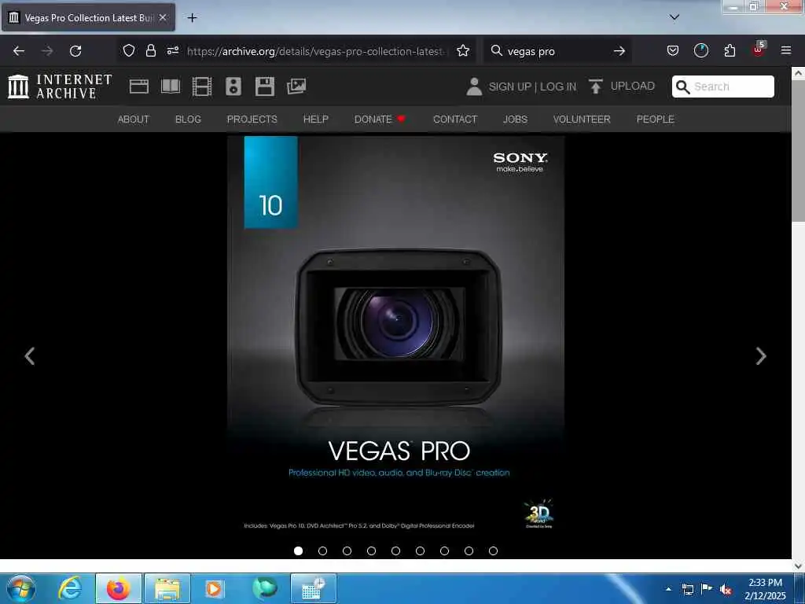Click the page vertical scrollbar thumb
Screen dimensions: 805x604
(x=799, y=152)
